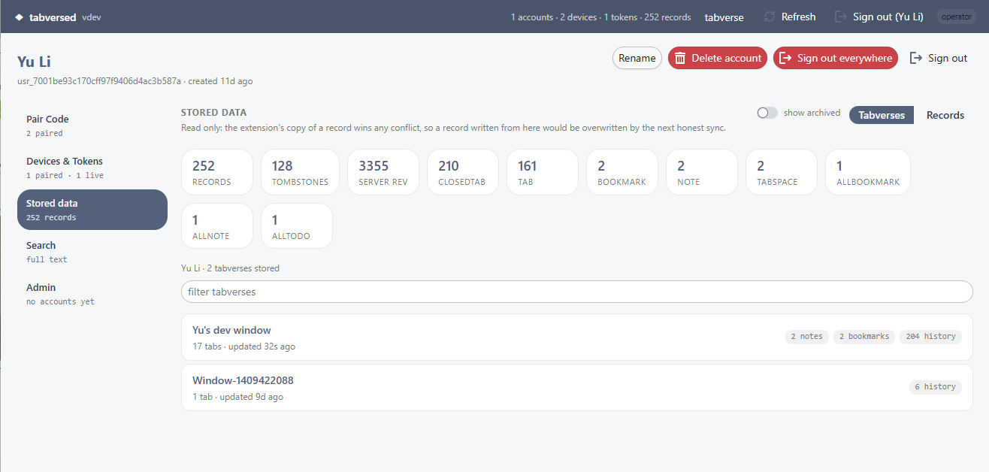Click the 2 BOOKMARK stat card
The height and width of the screenshot is (472, 989).
[x=622, y=172]
